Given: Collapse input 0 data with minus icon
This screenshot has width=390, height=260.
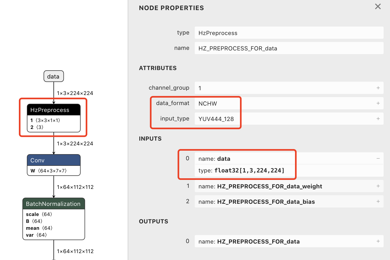Looking at the screenshot, I should [378, 158].
